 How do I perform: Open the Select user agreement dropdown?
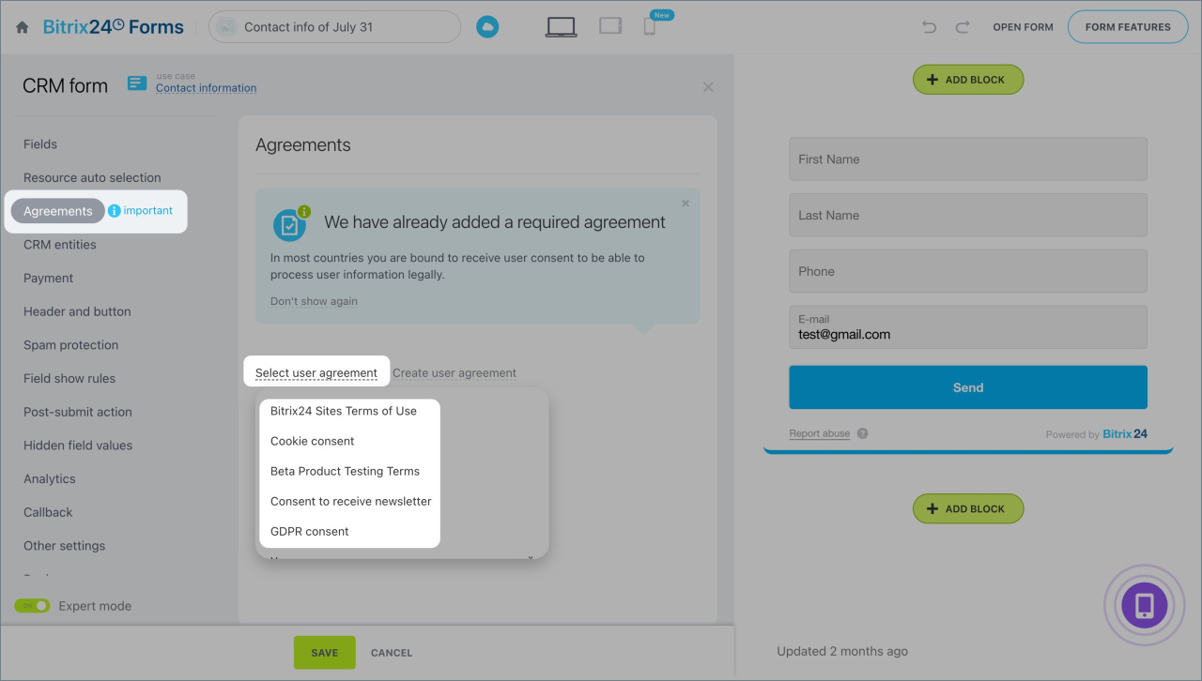pyautogui.click(x=316, y=373)
